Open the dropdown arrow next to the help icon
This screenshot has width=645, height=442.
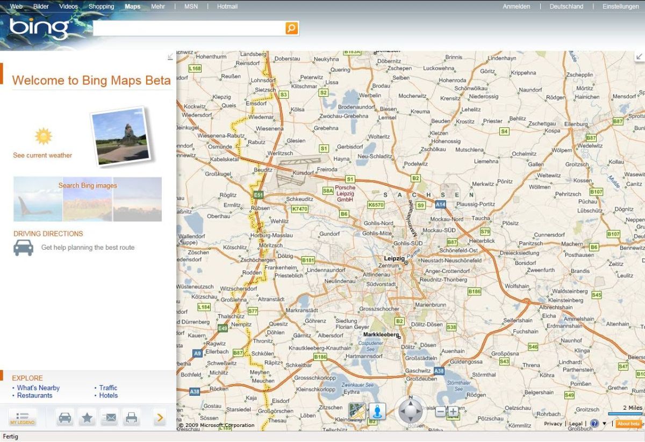coord(604,424)
